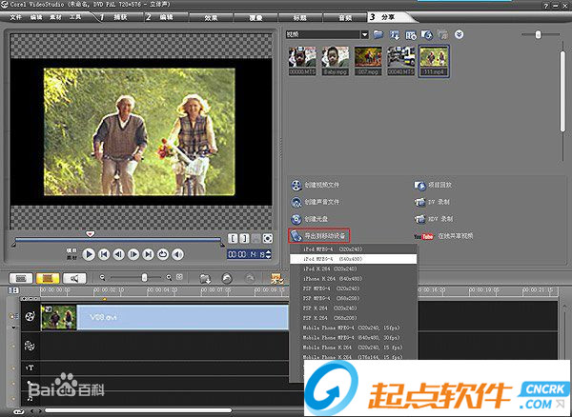Image resolution: width=572 pixels, height=417 pixels.
Task: Expand library with double-chevron button
Action: click(460, 34)
